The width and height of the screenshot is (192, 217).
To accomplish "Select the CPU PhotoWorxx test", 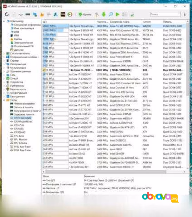I will click(23, 121).
